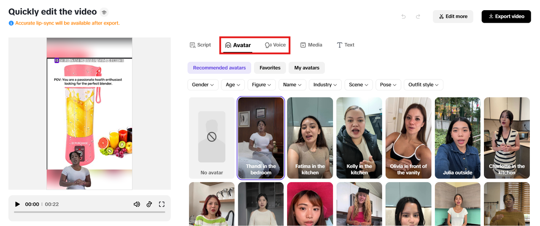Enter fullscreen preview mode

[162, 204]
